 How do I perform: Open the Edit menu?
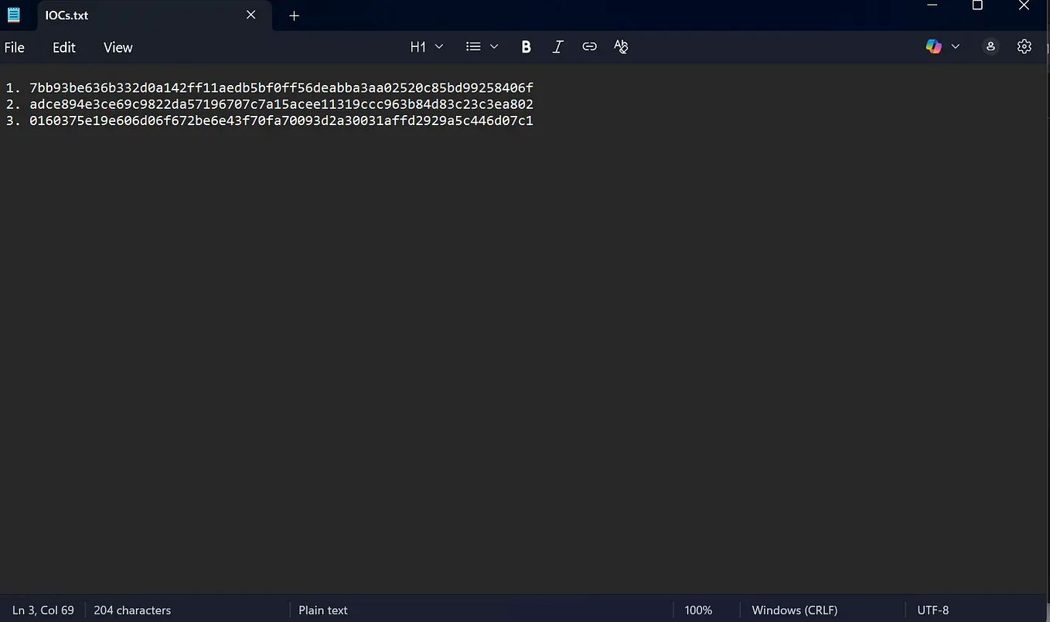click(x=64, y=47)
